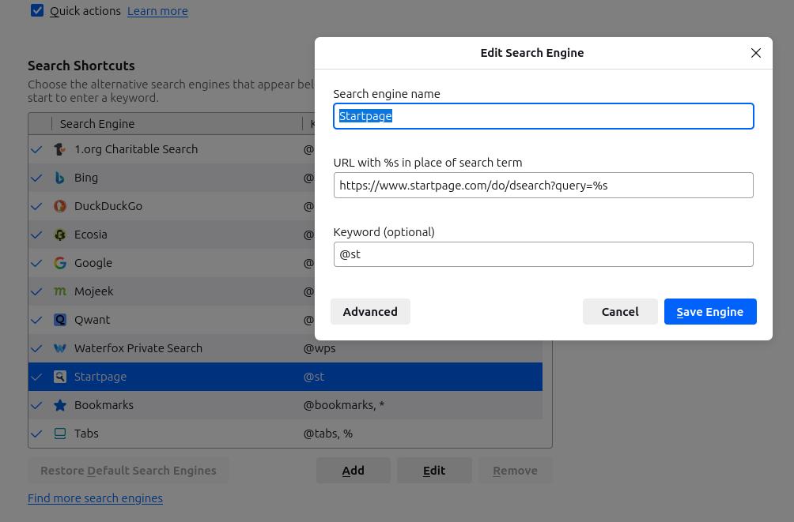The width and height of the screenshot is (794, 522).
Task: Click the Startpage magnifier icon
Action: pos(60,377)
